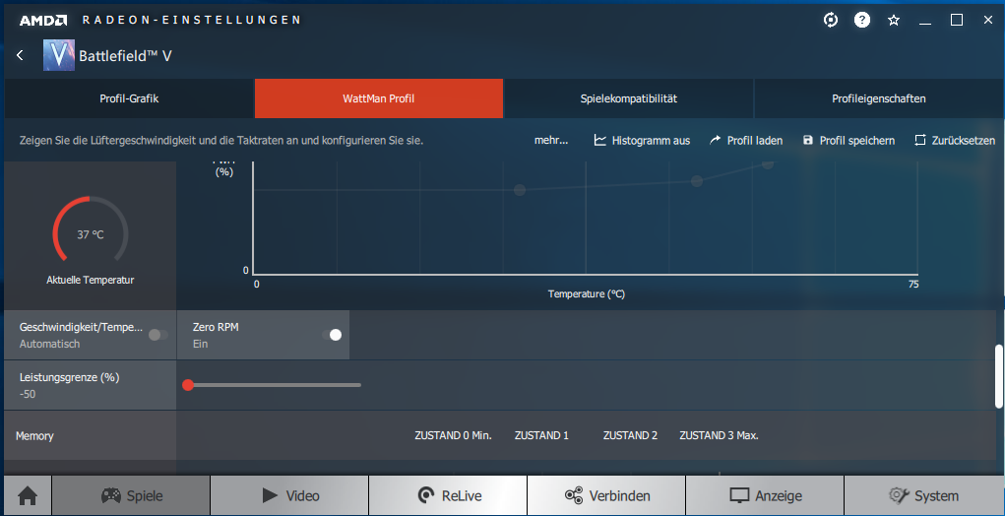
Task: Switch to the Profil-Grafik tab
Action: 129,98
